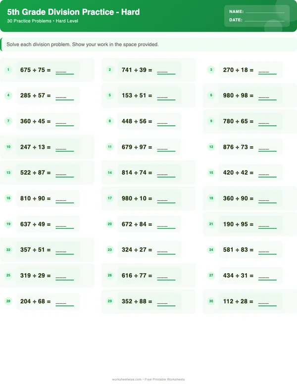Select the number 17 problem badge
The height and width of the screenshot is (384, 297).
110,198
